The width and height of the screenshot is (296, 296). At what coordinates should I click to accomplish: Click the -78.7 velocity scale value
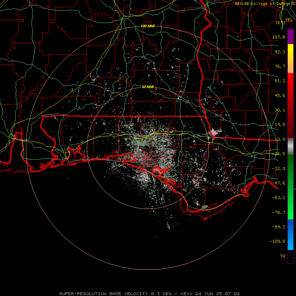[279, 212]
